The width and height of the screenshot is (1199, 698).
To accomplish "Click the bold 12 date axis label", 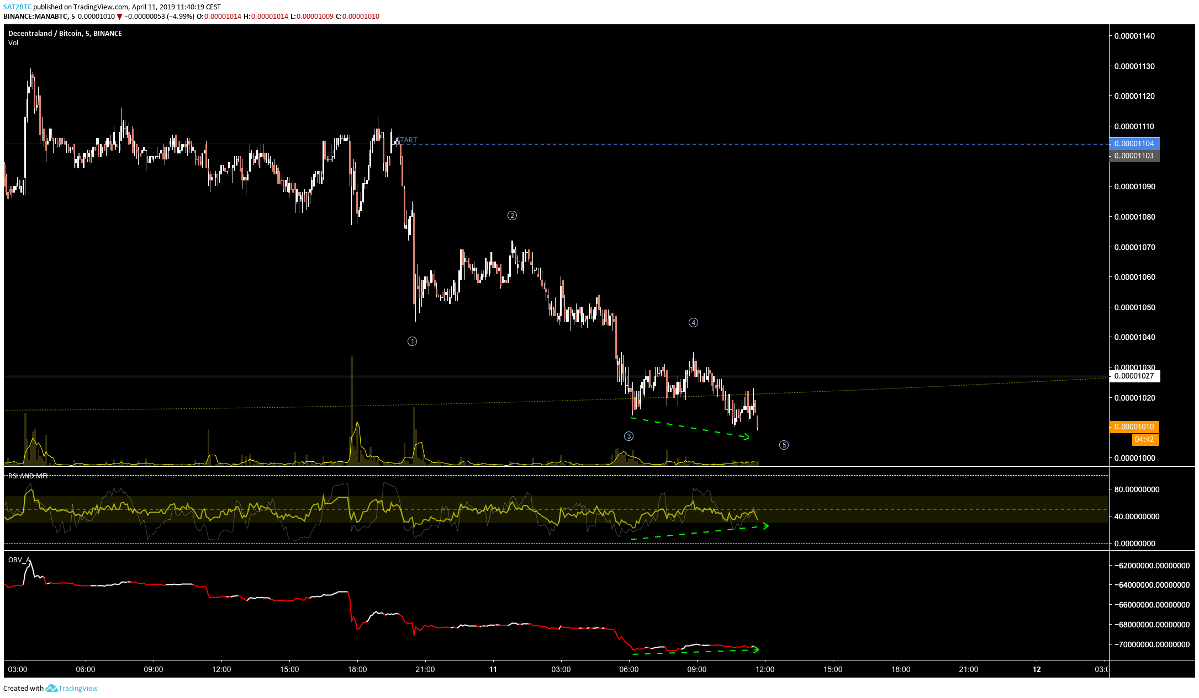I will pos(1037,669).
